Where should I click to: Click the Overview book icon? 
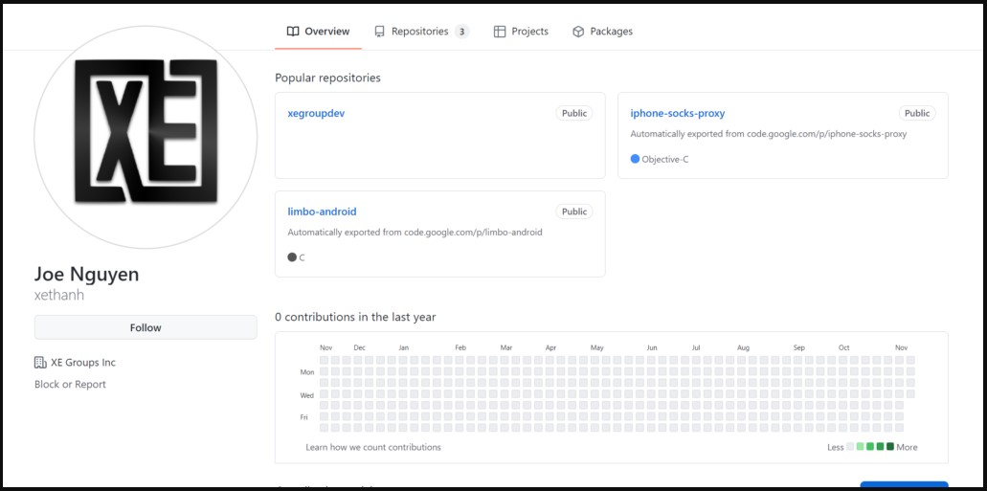coord(293,32)
